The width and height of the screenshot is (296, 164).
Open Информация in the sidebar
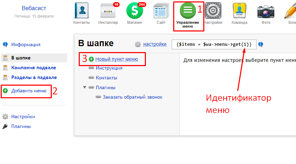pos(26,44)
